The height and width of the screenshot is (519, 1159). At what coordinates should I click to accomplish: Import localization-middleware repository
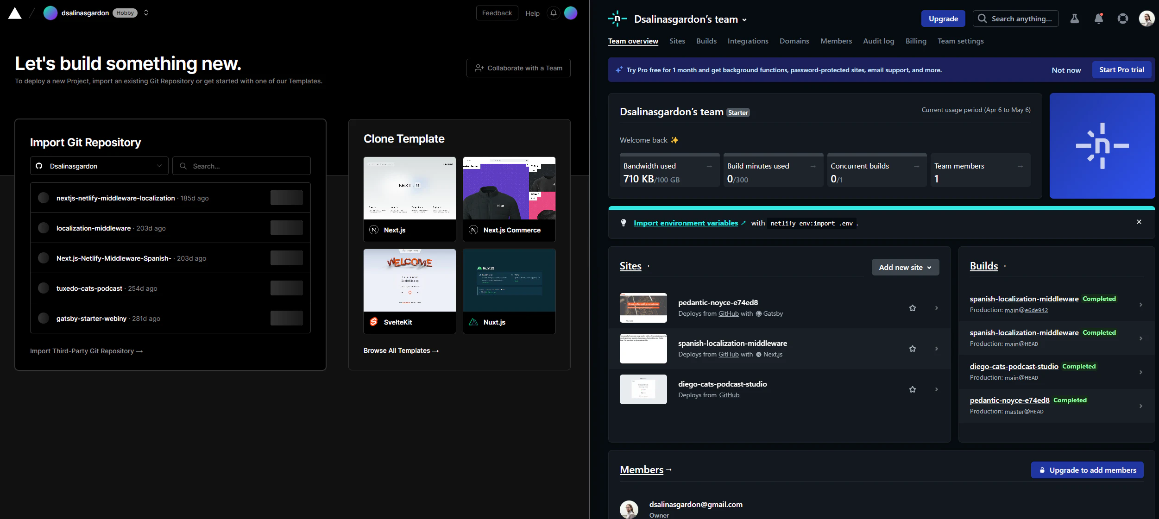click(x=287, y=228)
